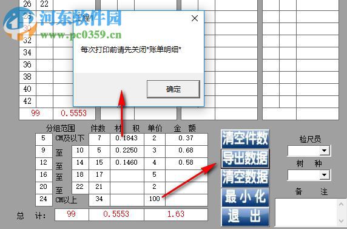The height and width of the screenshot is (229, 347).
Task: Edit group range end cell 18
Action: (x=80, y=176)
